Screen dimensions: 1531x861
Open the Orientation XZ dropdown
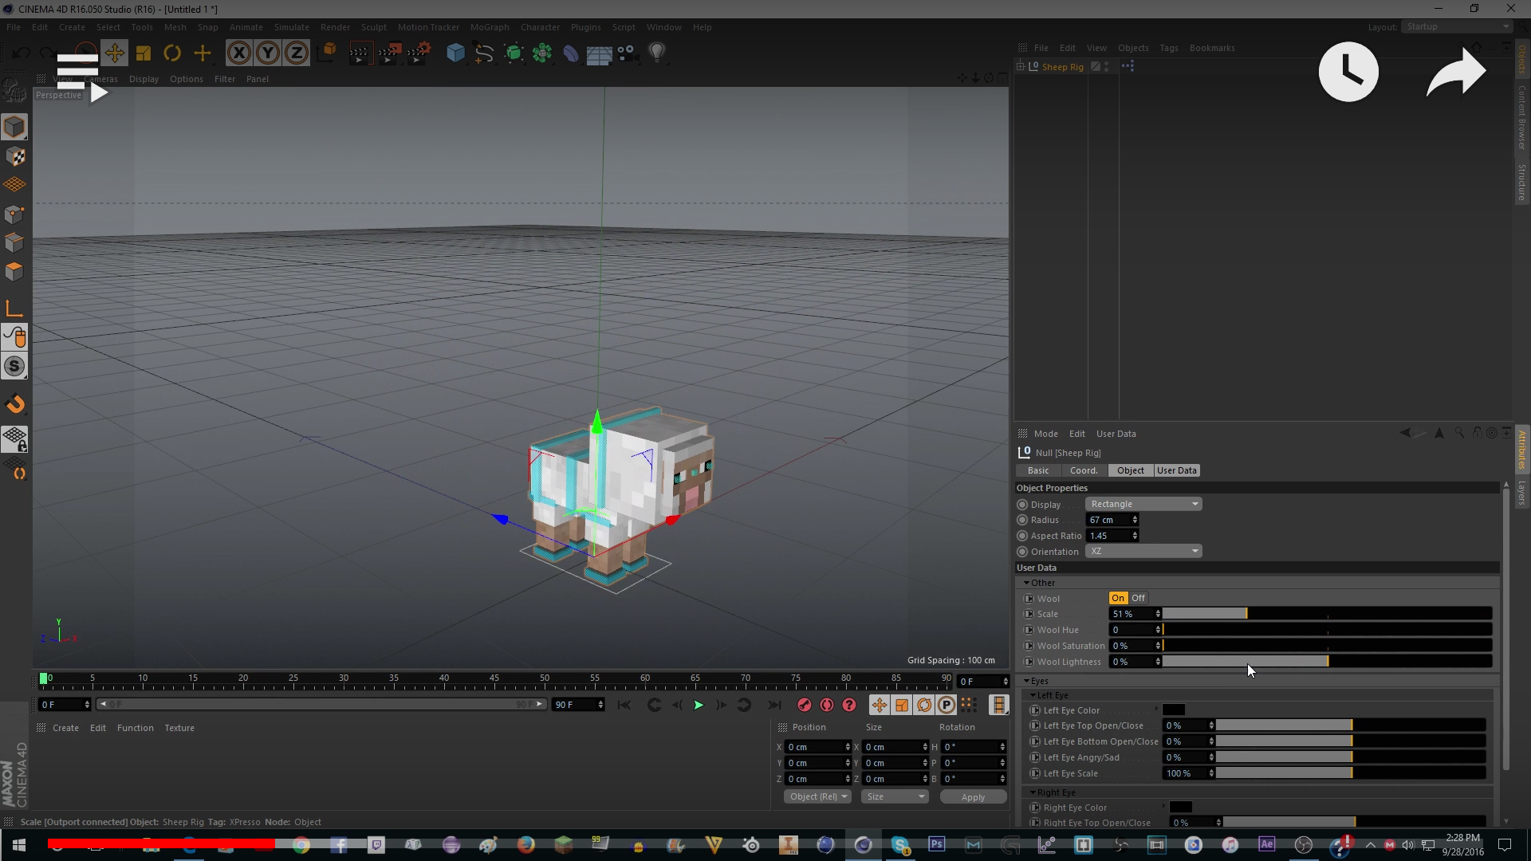coord(1143,551)
